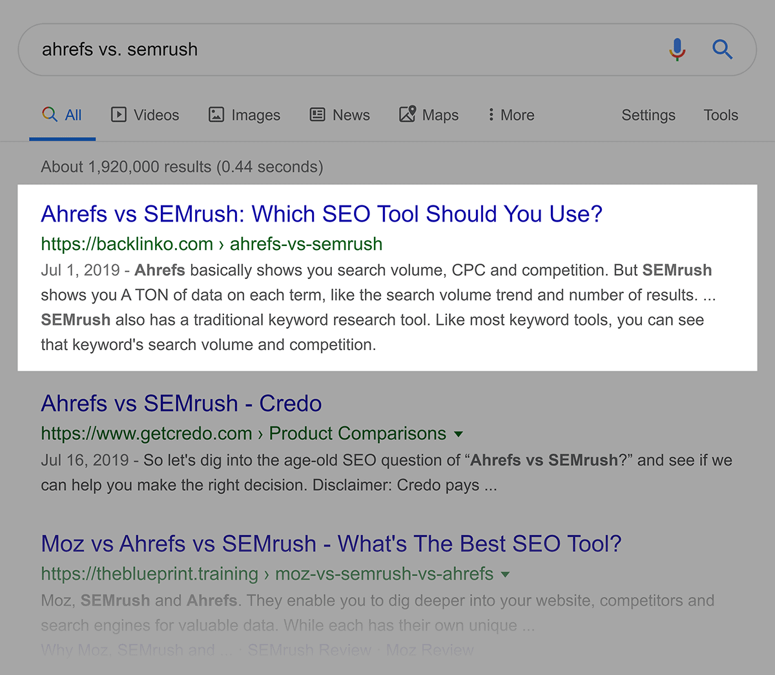Click the Backlinko snippet dated Jul 1, 2019

coord(378,307)
